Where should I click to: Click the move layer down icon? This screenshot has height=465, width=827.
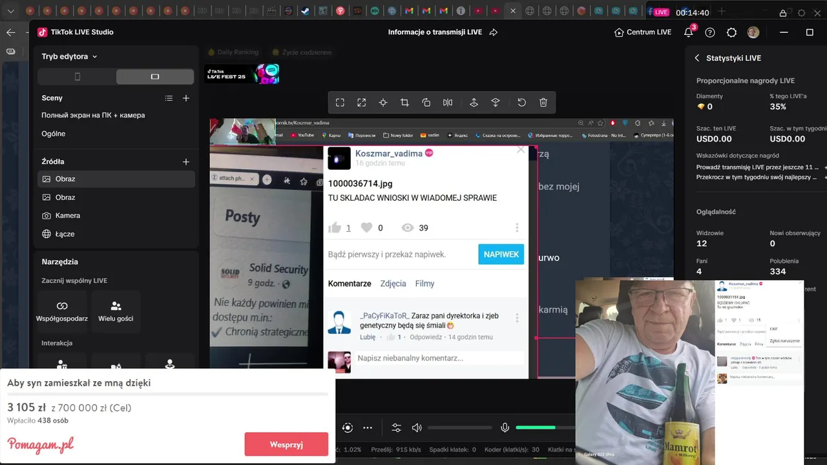(496, 103)
